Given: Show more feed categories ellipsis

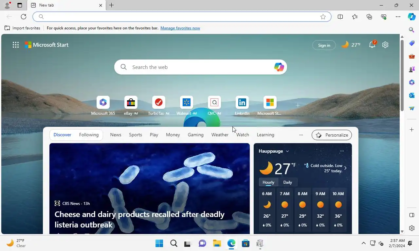Looking at the screenshot, I should point(301,135).
